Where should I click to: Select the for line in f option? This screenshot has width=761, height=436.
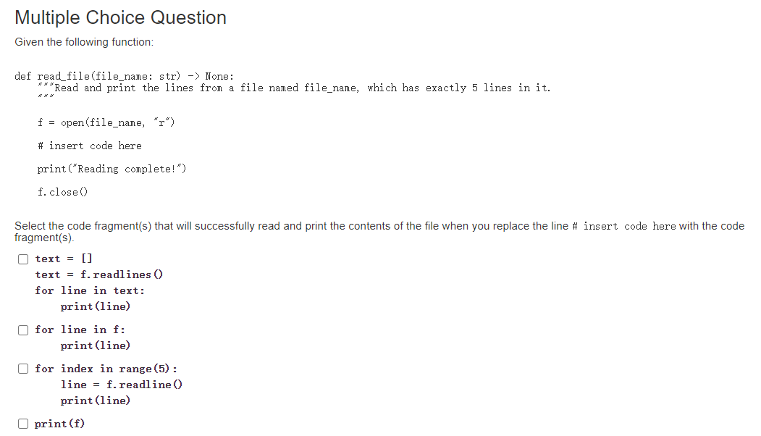coord(22,330)
